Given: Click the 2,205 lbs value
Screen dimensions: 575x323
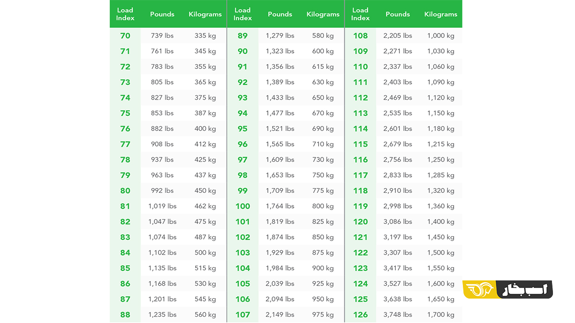Looking at the screenshot, I should pos(398,36).
